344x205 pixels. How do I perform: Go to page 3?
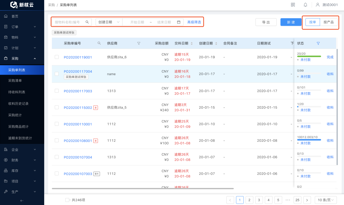click(x=259, y=200)
